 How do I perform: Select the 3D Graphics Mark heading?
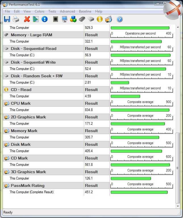(x=28, y=172)
